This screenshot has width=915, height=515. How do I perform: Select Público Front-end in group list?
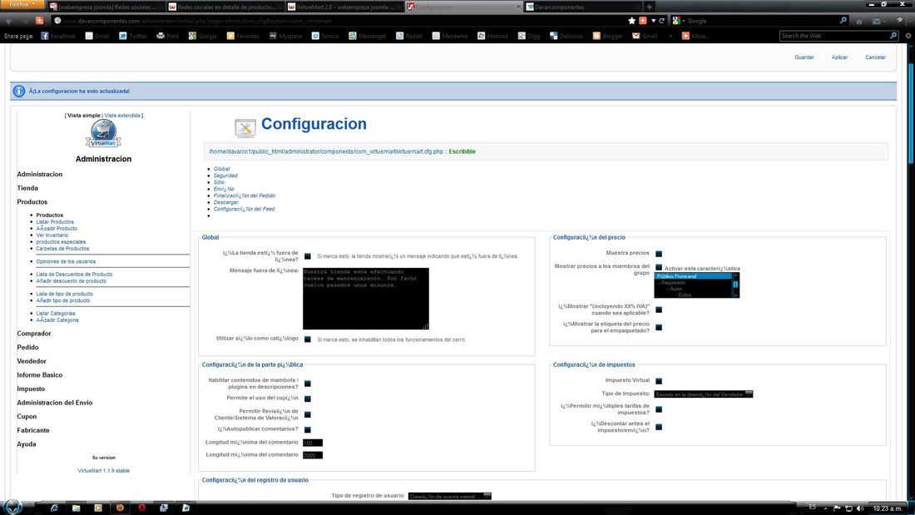point(693,276)
